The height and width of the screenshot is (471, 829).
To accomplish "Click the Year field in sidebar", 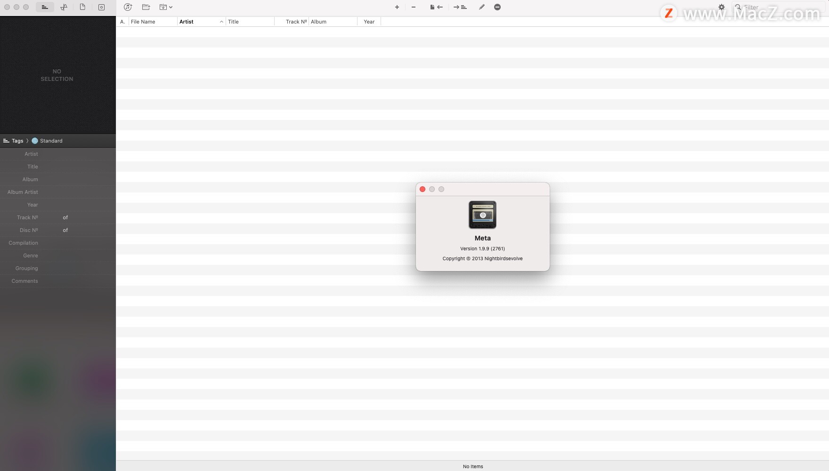I will coord(58,205).
